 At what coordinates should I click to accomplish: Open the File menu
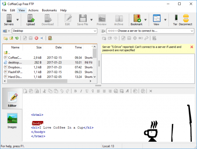[4, 10]
